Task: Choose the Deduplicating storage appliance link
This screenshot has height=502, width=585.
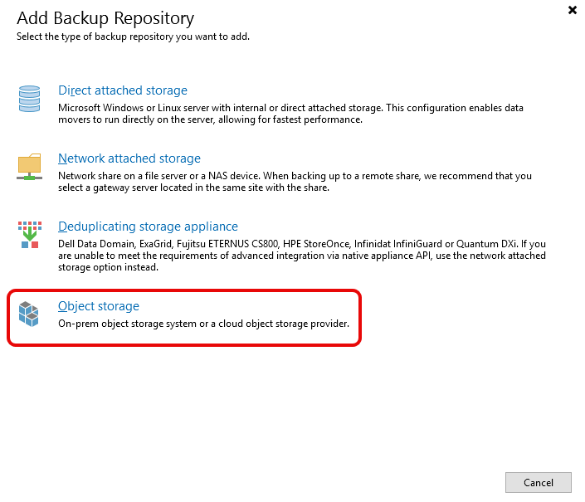Action: tap(148, 227)
